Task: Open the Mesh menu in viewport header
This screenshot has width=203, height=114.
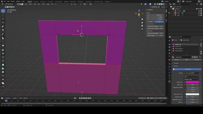Action: (x=39, y=4)
